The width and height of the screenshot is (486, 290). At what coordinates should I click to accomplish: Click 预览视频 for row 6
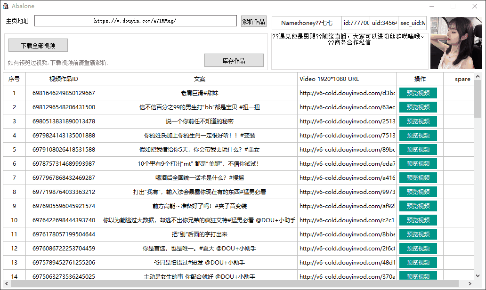(x=418, y=163)
